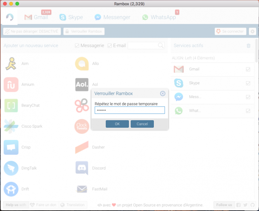Click the Translation button

pos(73,205)
